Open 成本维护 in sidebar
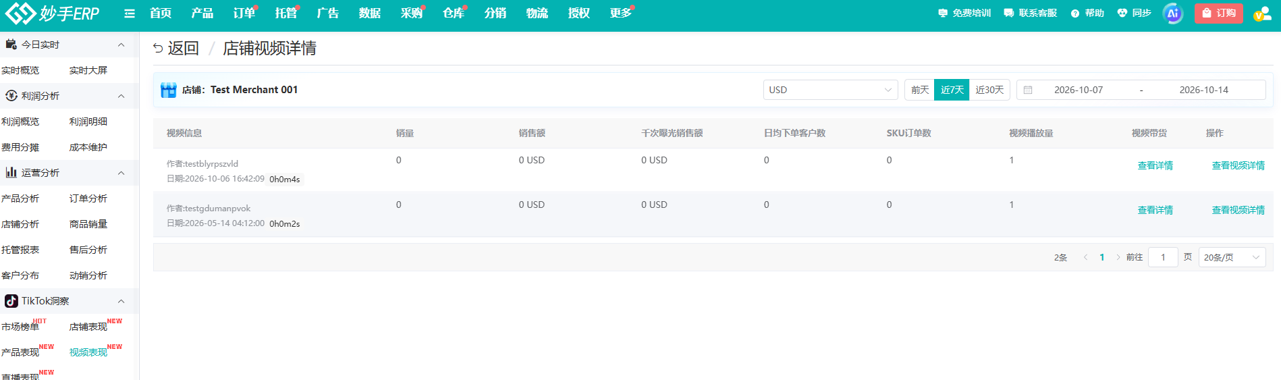This screenshot has width=1281, height=380. tap(88, 147)
